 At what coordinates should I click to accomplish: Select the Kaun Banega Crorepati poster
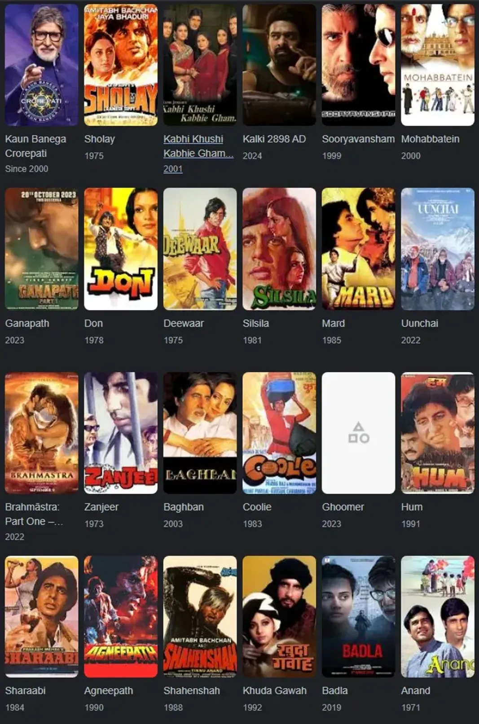point(41,65)
